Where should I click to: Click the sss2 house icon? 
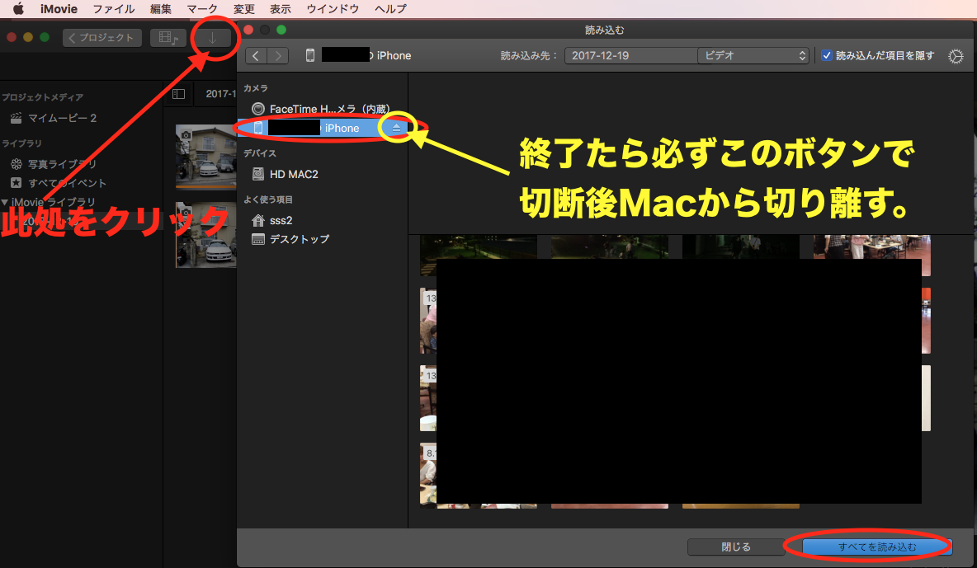tap(258, 220)
